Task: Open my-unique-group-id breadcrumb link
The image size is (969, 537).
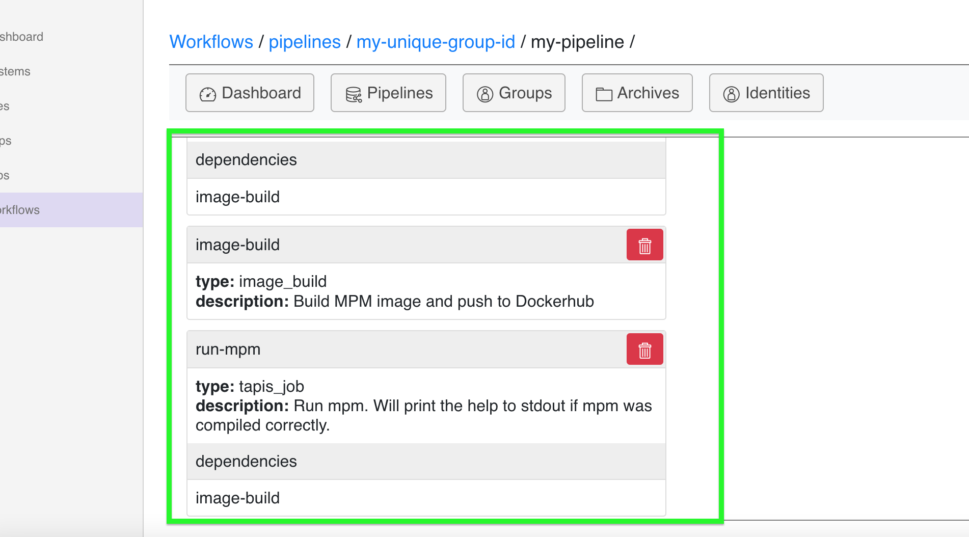Action: coord(436,42)
